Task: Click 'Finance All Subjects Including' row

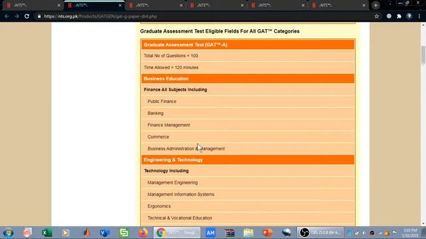Action: pos(248,90)
